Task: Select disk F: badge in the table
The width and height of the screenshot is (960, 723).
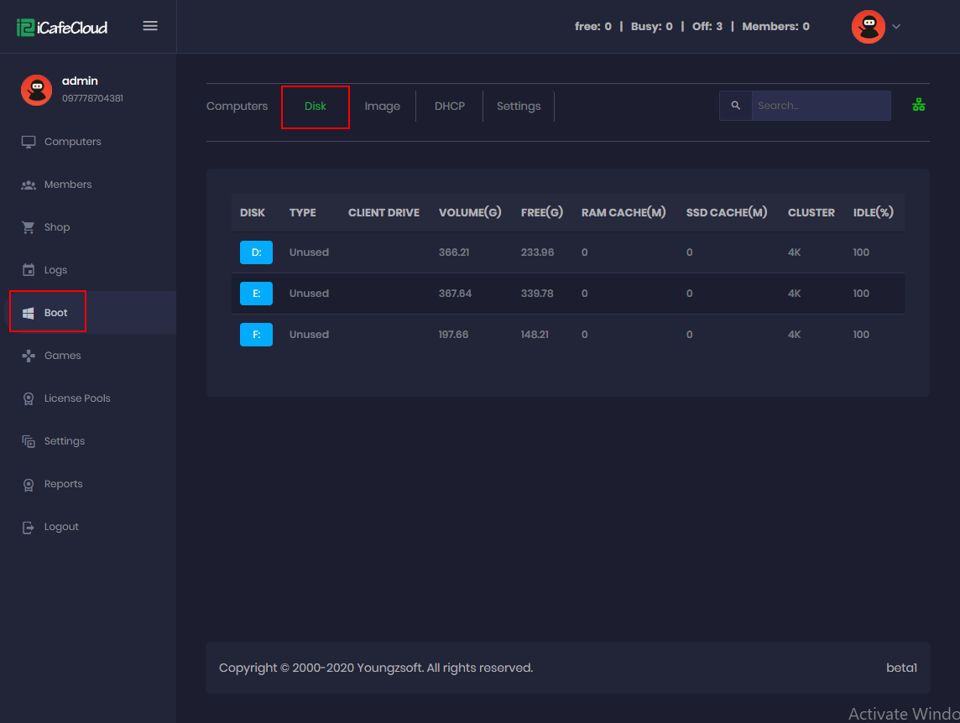Action: (x=256, y=334)
